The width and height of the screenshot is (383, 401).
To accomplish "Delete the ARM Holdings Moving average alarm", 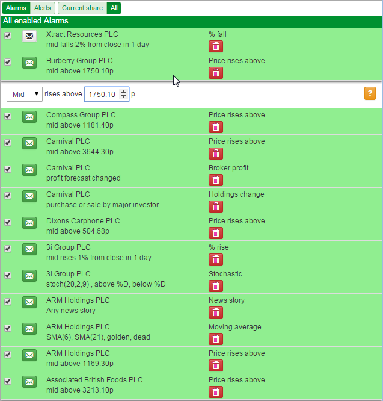I will (x=216, y=339).
